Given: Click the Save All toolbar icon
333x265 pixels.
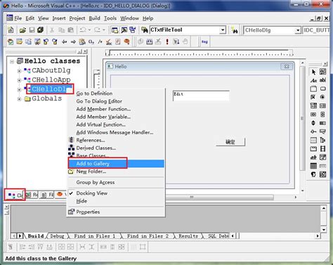Looking at the screenshot, I should coord(41,30).
